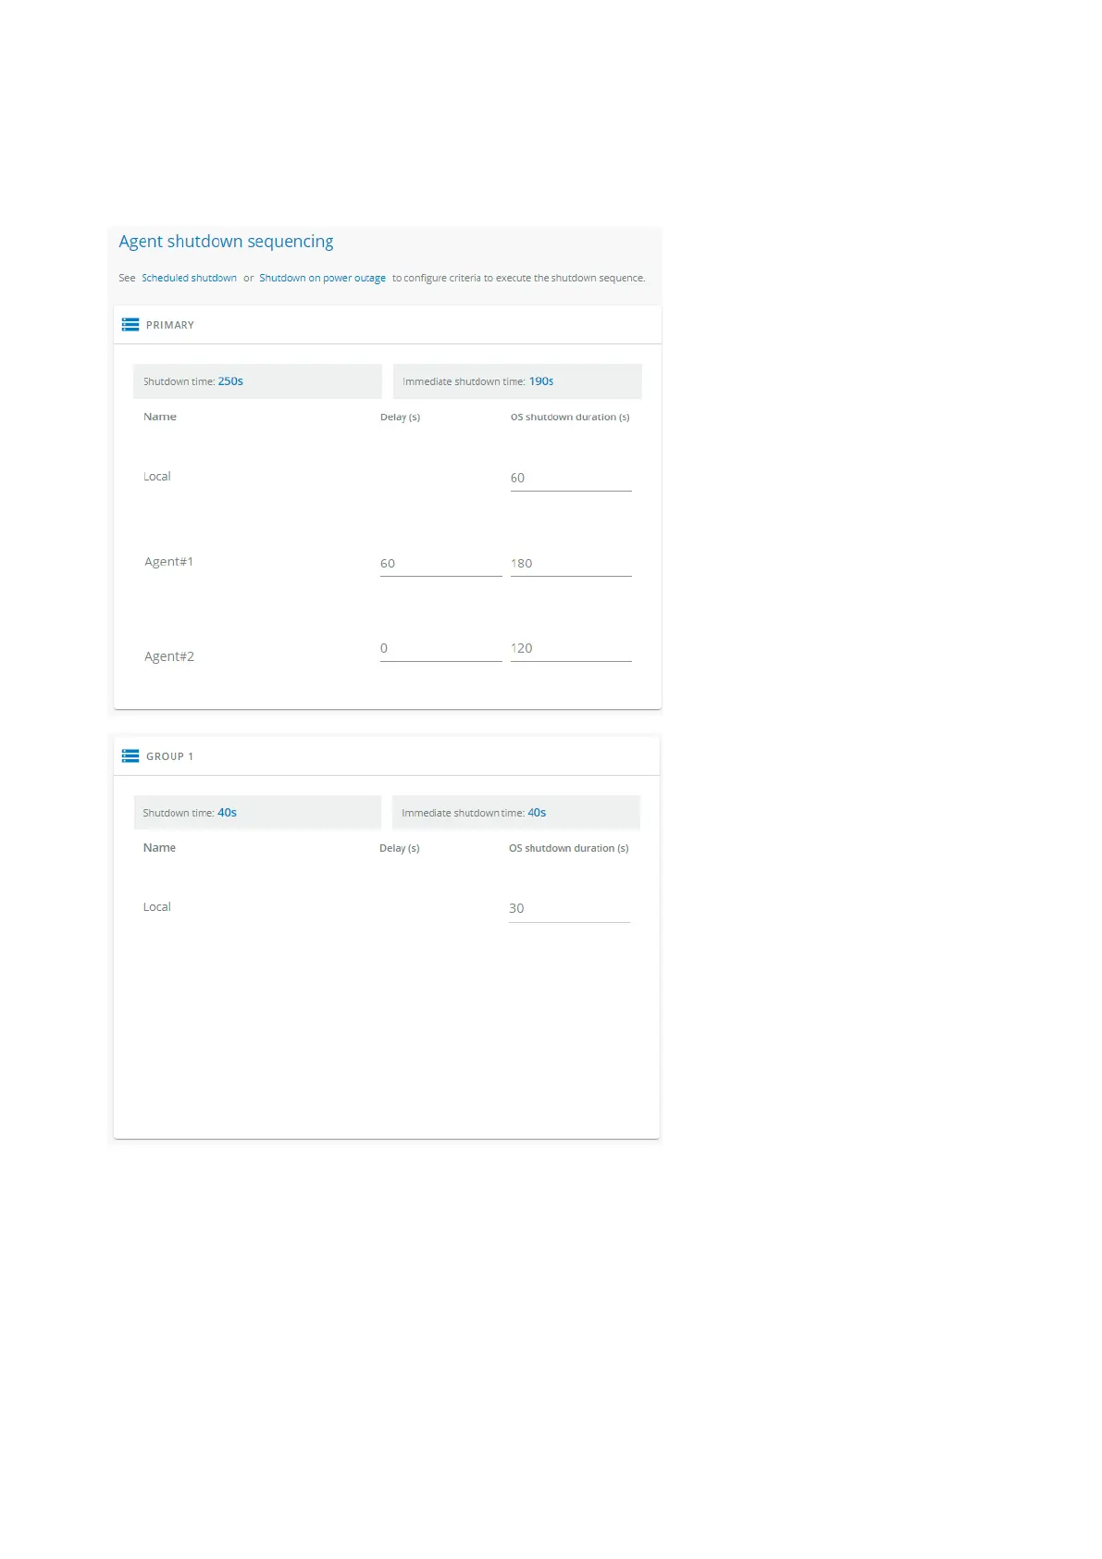The image size is (1102, 1559).
Task: Edit Agent#1 OS shutdown duration 180
Action: click(x=571, y=564)
